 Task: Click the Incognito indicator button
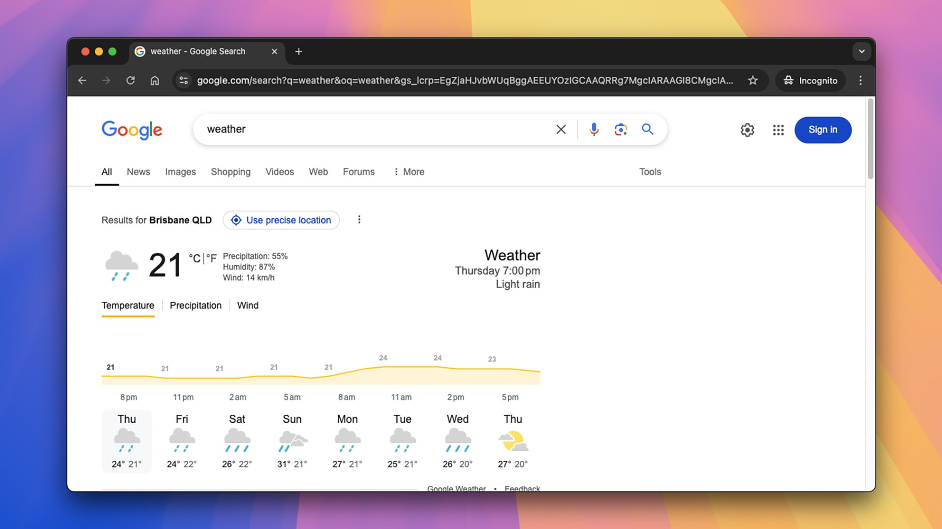(810, 80)
